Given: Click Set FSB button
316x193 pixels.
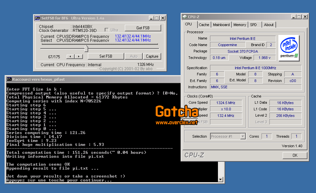Looking at the screenshot, I should 106,56.
